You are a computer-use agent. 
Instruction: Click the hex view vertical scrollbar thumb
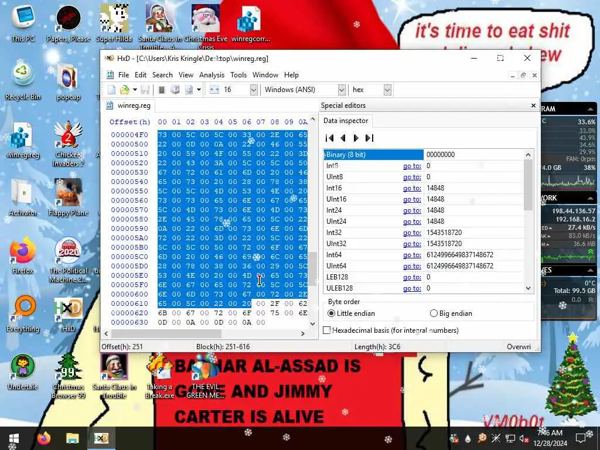click(x=312, y=269)
